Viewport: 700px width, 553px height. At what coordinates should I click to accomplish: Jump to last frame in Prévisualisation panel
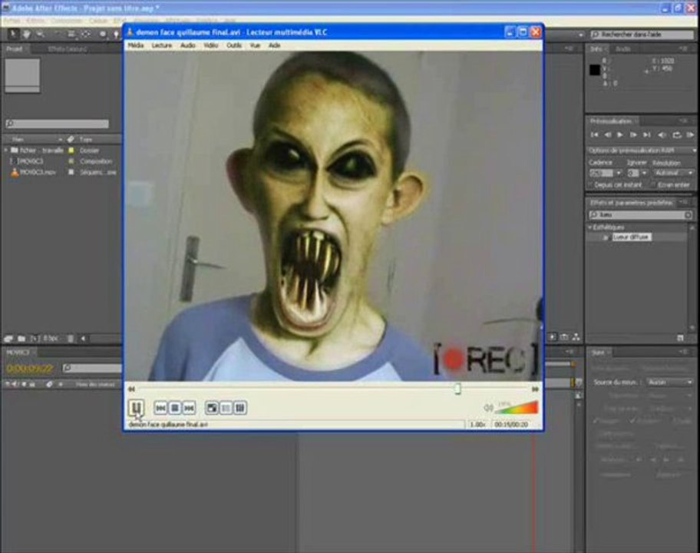[x=647, y=134]
